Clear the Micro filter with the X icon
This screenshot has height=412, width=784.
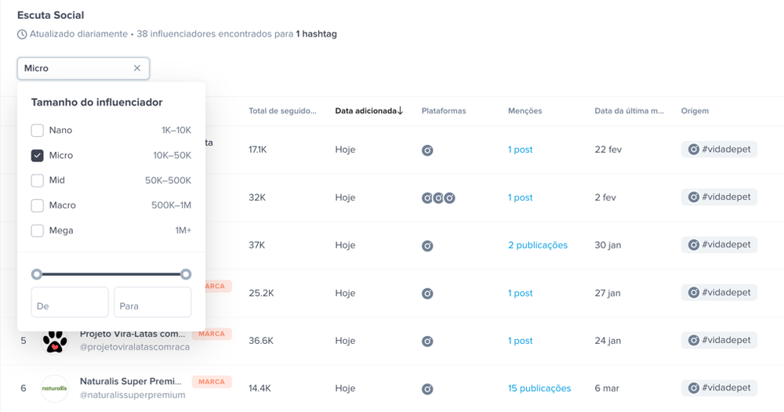pos(137,68)
